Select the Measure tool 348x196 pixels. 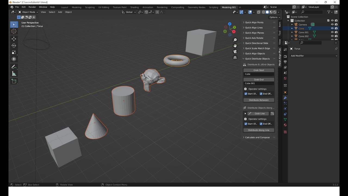14,74
